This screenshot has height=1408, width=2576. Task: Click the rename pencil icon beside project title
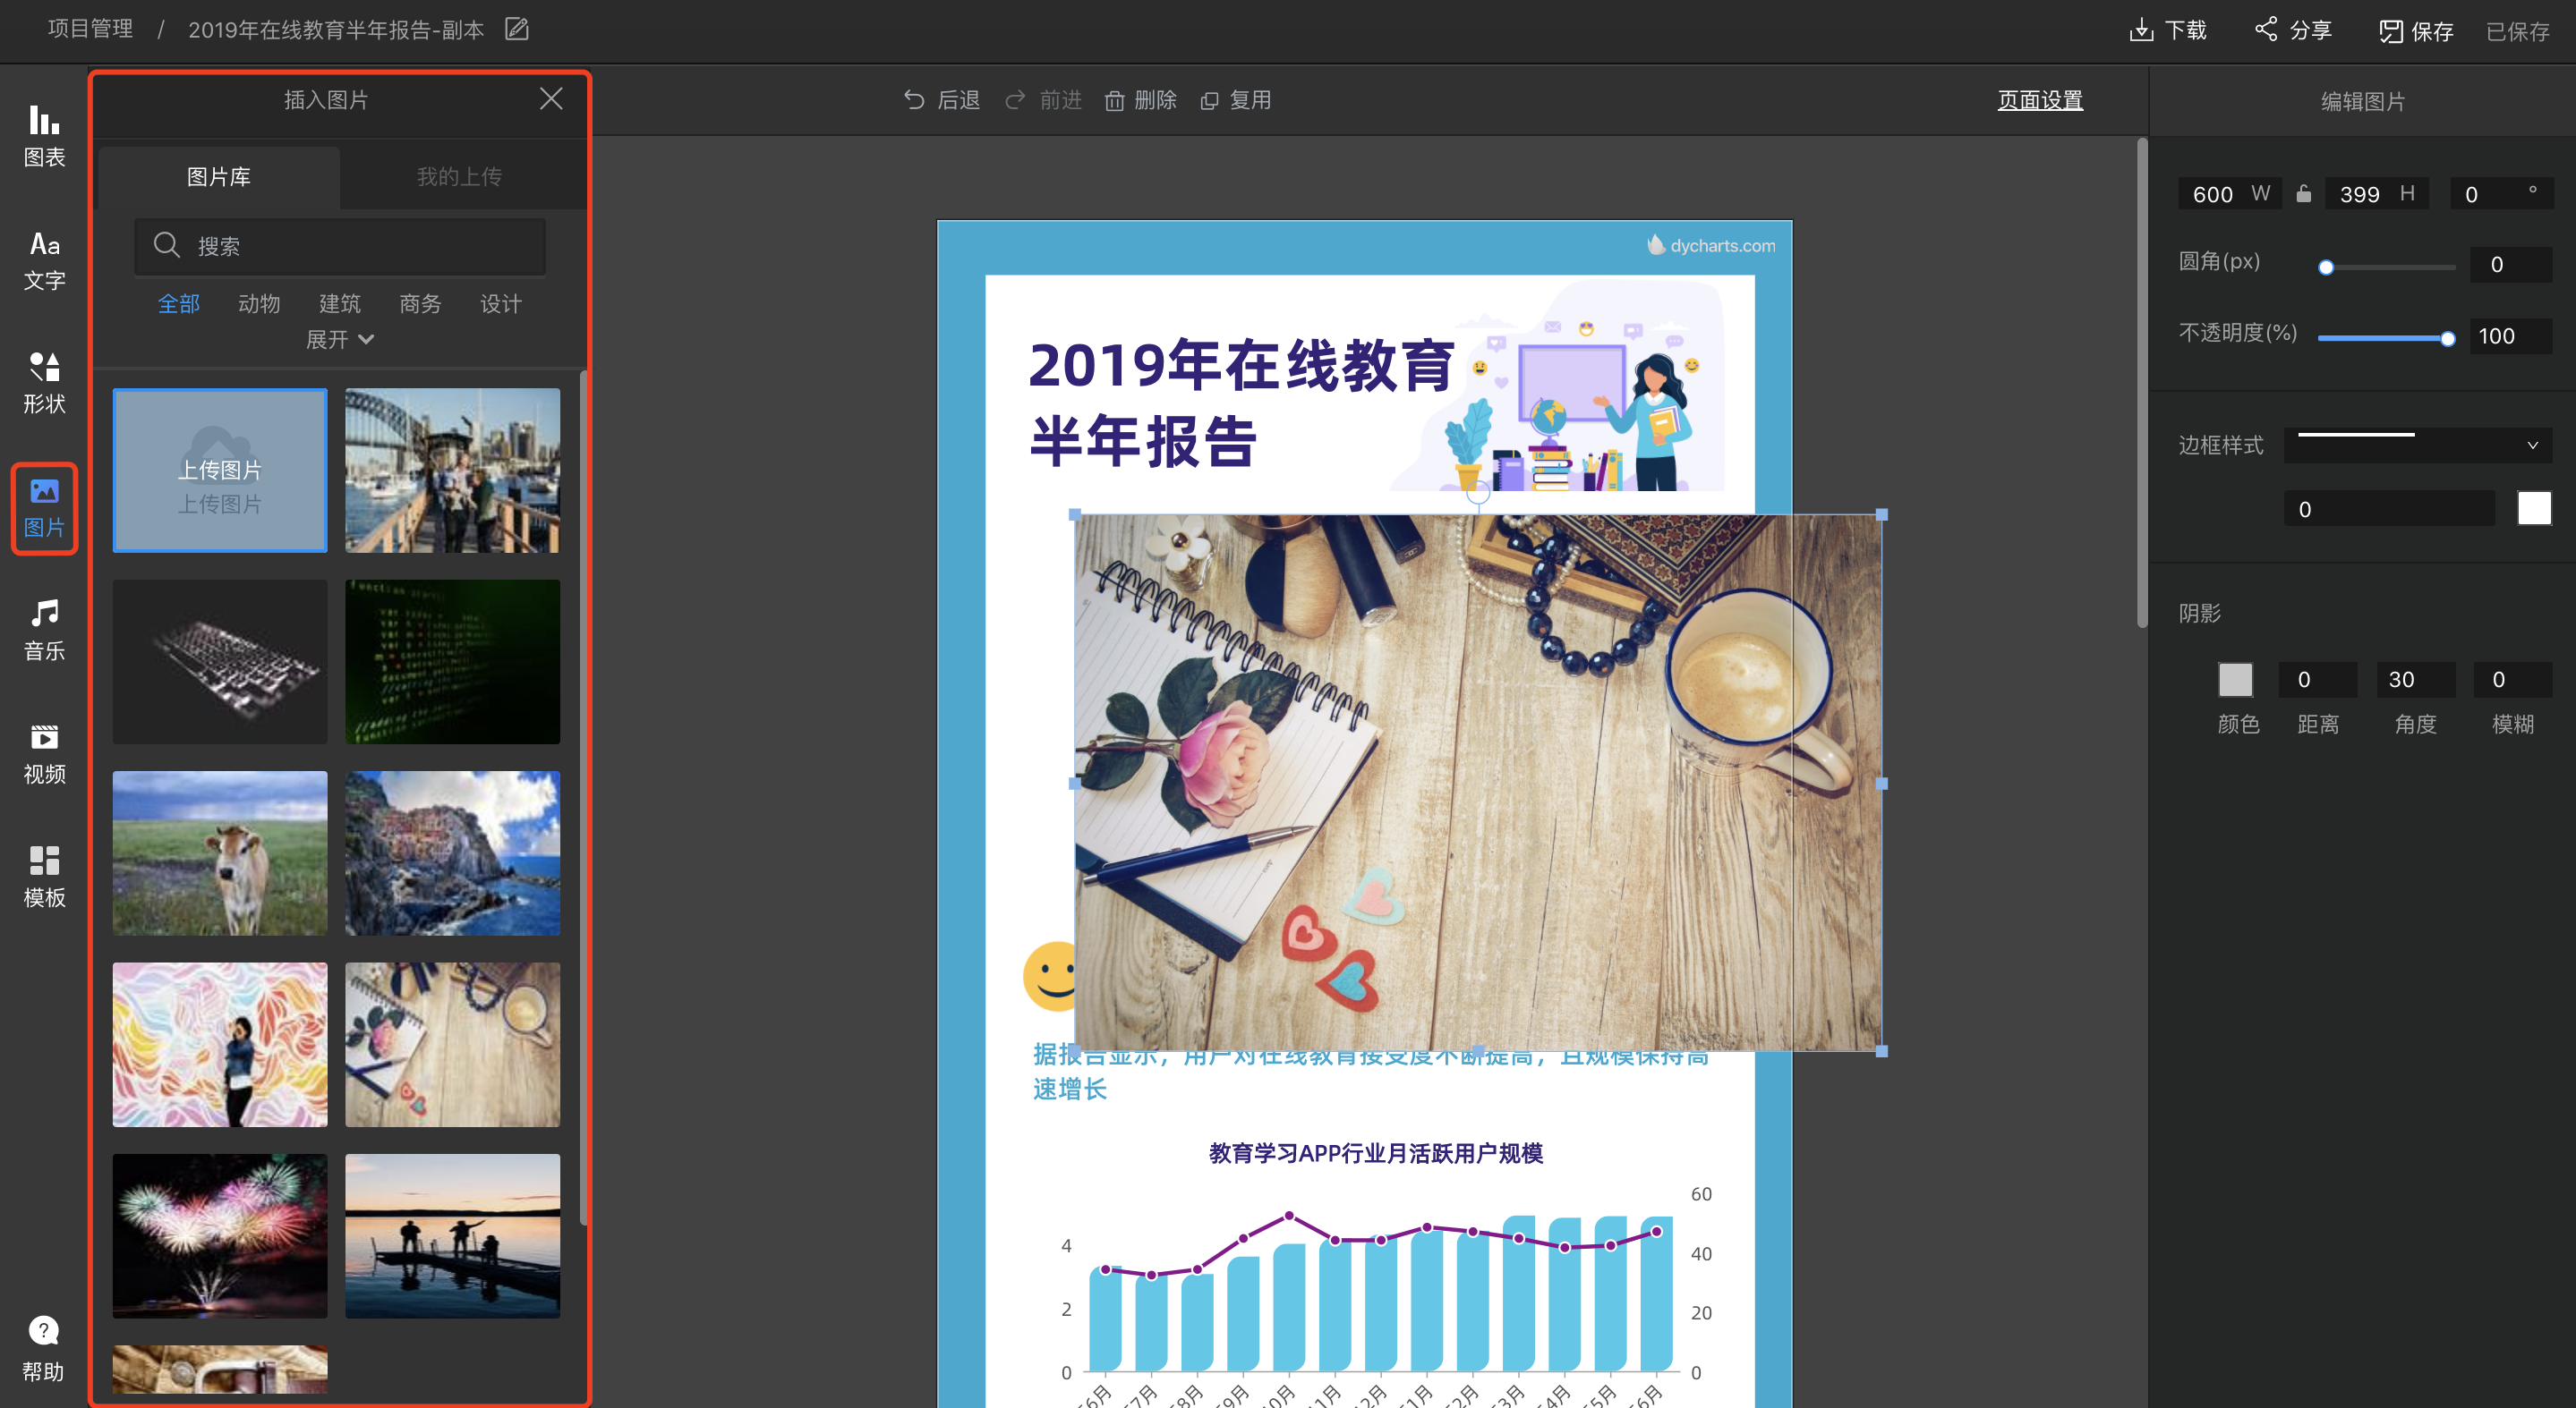coord(516,29)
